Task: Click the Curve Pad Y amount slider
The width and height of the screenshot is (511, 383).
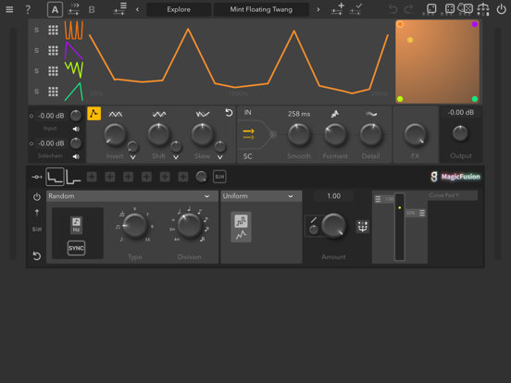Action: click(400, 227)
